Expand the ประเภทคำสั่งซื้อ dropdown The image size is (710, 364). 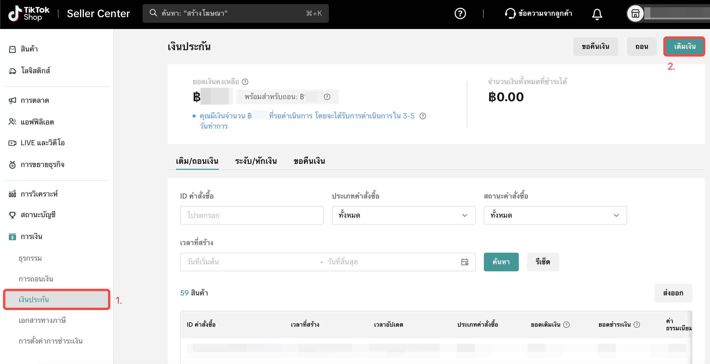[403, 215]
